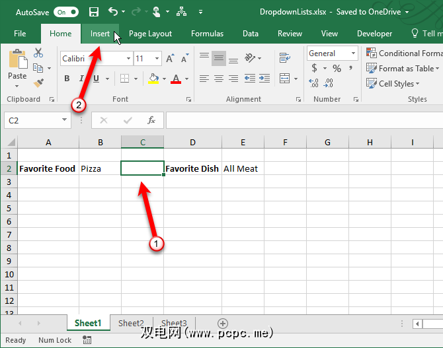The image size is (443, 348).
Task: Toggle Bold formatting
Action: pyautogui.click(x=67, y=79)
